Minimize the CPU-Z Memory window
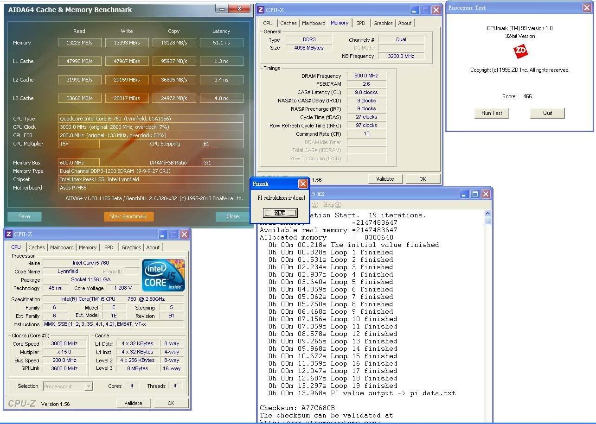The image size is (596, 424). coord(415,10)
